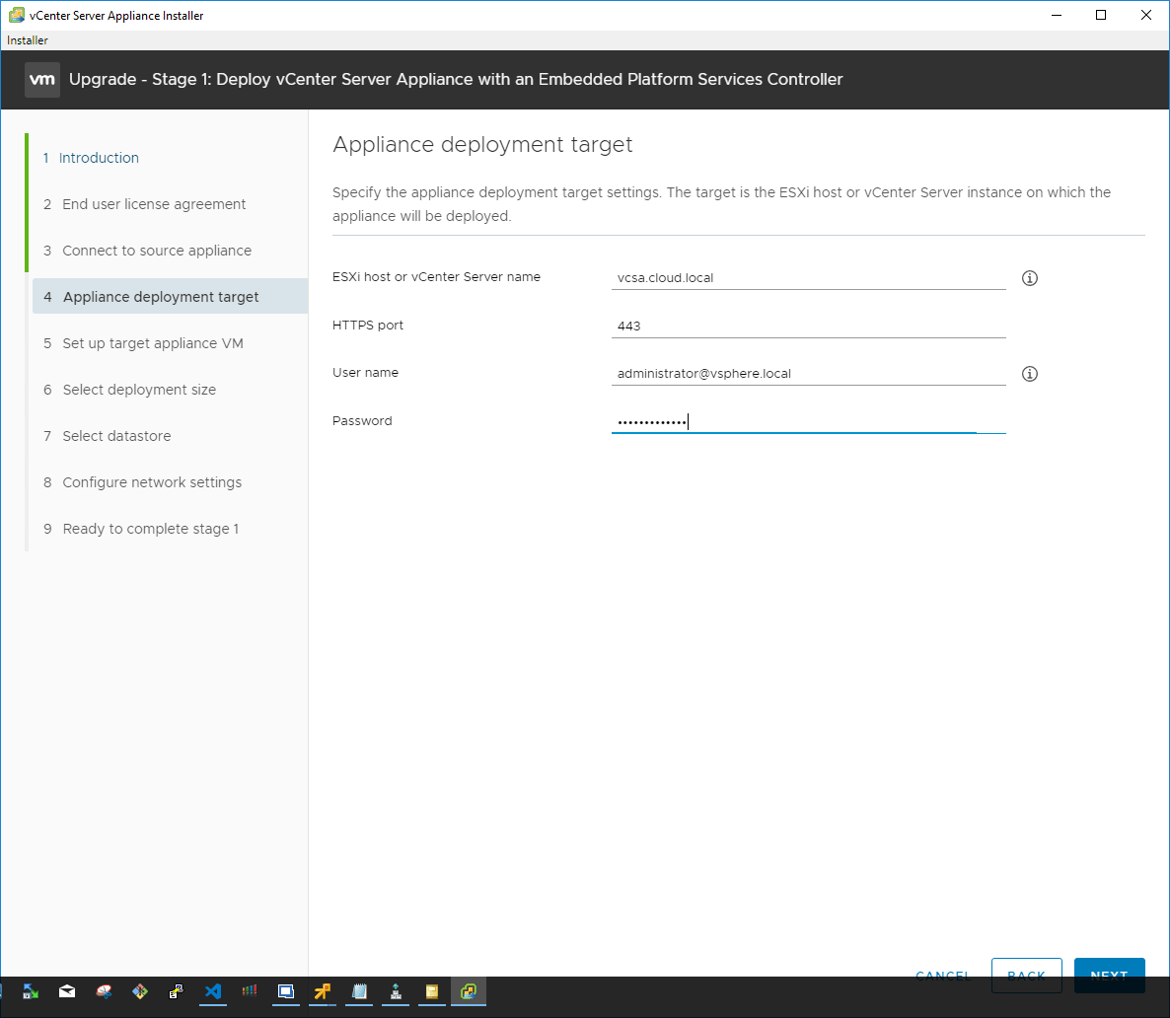This screenshot has width=1170, height=1018.
Task: Open the colored bars app in taskbar
Action: pos(250,991)
